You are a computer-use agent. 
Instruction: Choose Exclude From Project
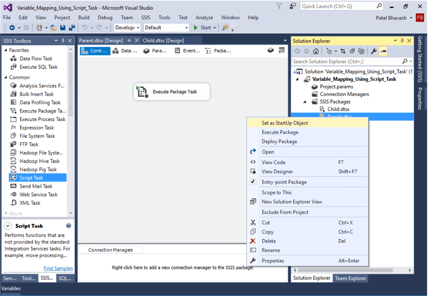click(308, 212)
